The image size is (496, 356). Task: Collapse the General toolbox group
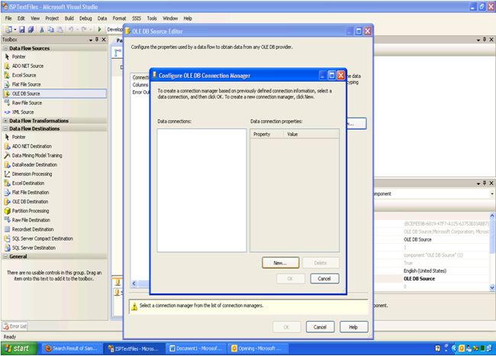(5, 256)
